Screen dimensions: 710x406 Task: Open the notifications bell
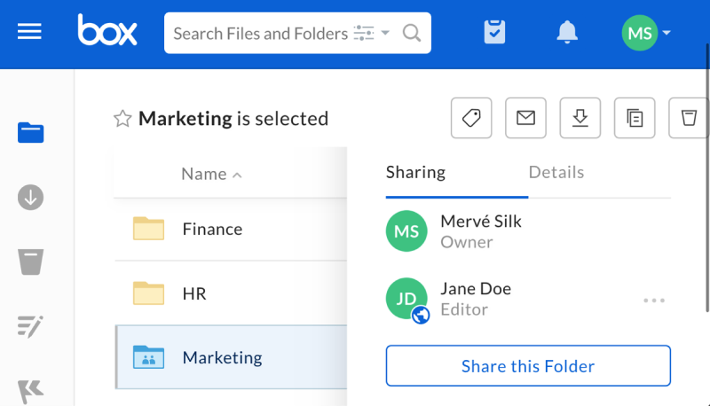(566, 33)
